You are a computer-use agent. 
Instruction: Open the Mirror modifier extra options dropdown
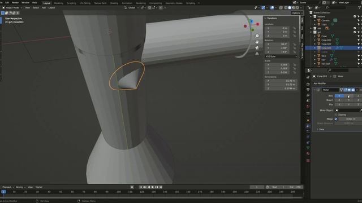click(x=357, y=90)
